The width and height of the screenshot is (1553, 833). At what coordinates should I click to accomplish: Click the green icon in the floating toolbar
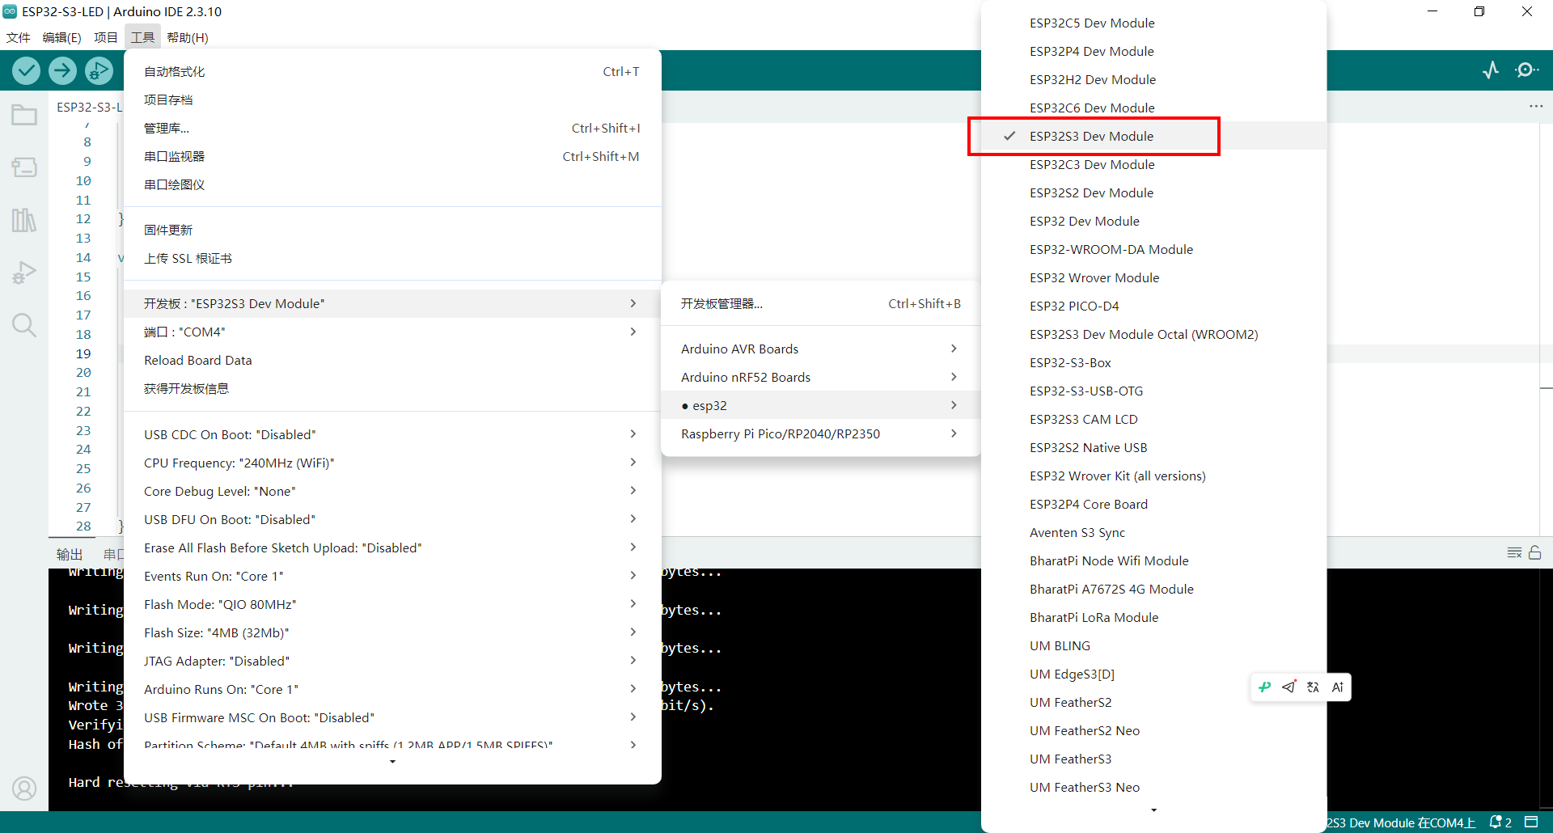click(x=1264, y=687)
